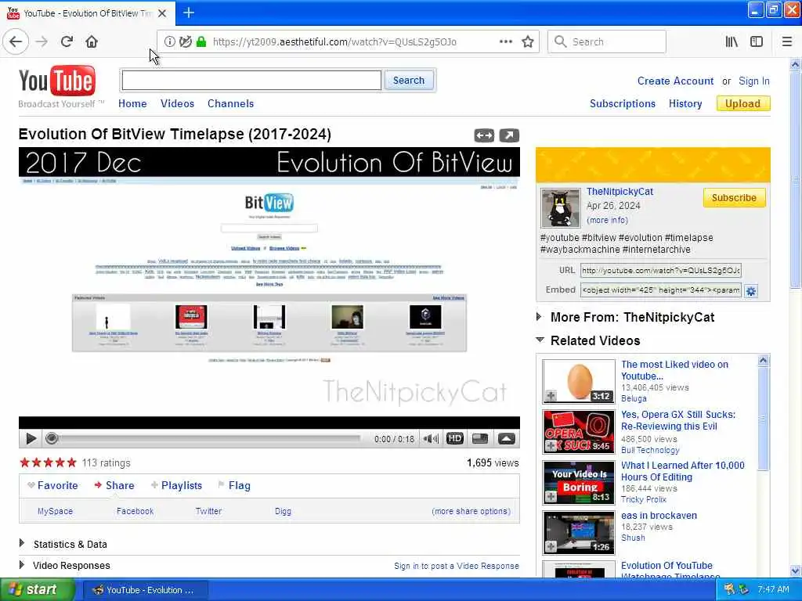802x601 pixels.
Task: Show more share options
Action: click(x=471, y=511)
